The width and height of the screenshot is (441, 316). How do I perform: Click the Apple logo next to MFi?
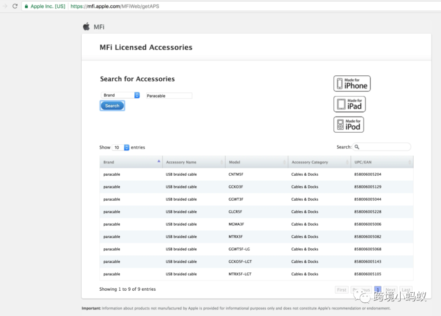pos(86,27)
